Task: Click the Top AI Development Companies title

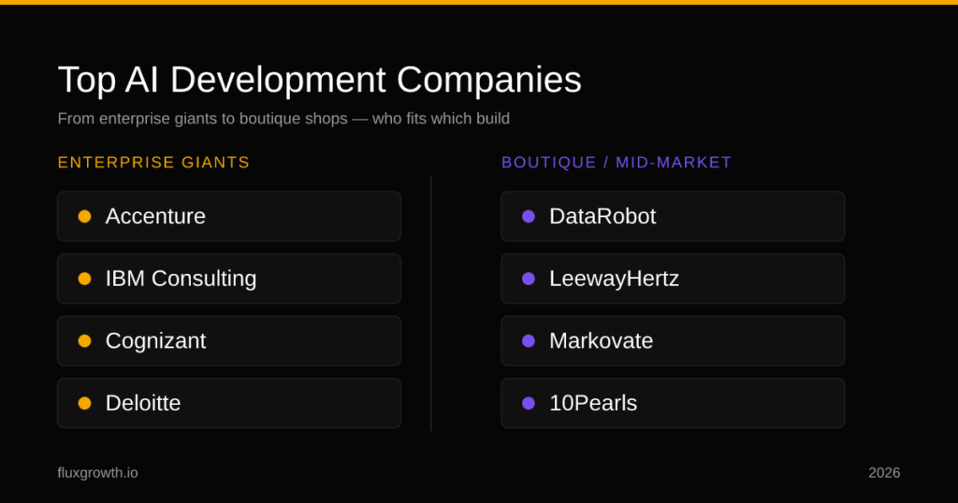Action: (320, 80)
